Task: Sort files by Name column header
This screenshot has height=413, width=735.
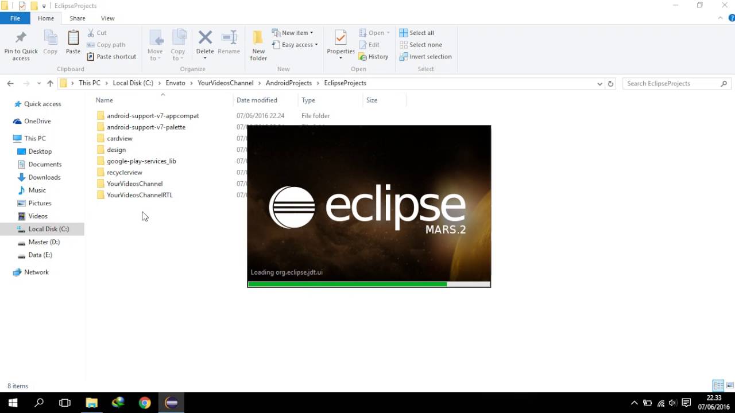Action: tap(164, 100)
